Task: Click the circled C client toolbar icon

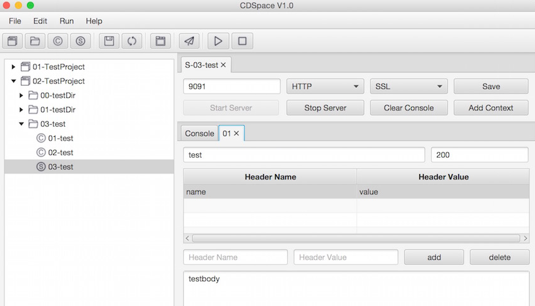Action: (58, 41)
